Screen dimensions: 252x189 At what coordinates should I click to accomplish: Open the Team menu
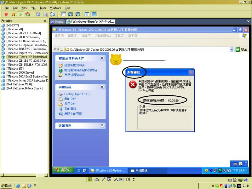43,8
